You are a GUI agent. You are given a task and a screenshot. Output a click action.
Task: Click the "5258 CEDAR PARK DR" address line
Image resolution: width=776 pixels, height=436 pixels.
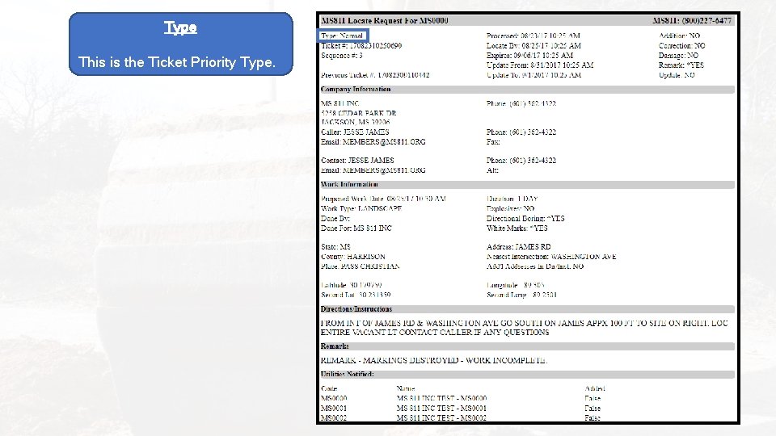[x=358, y=113]
